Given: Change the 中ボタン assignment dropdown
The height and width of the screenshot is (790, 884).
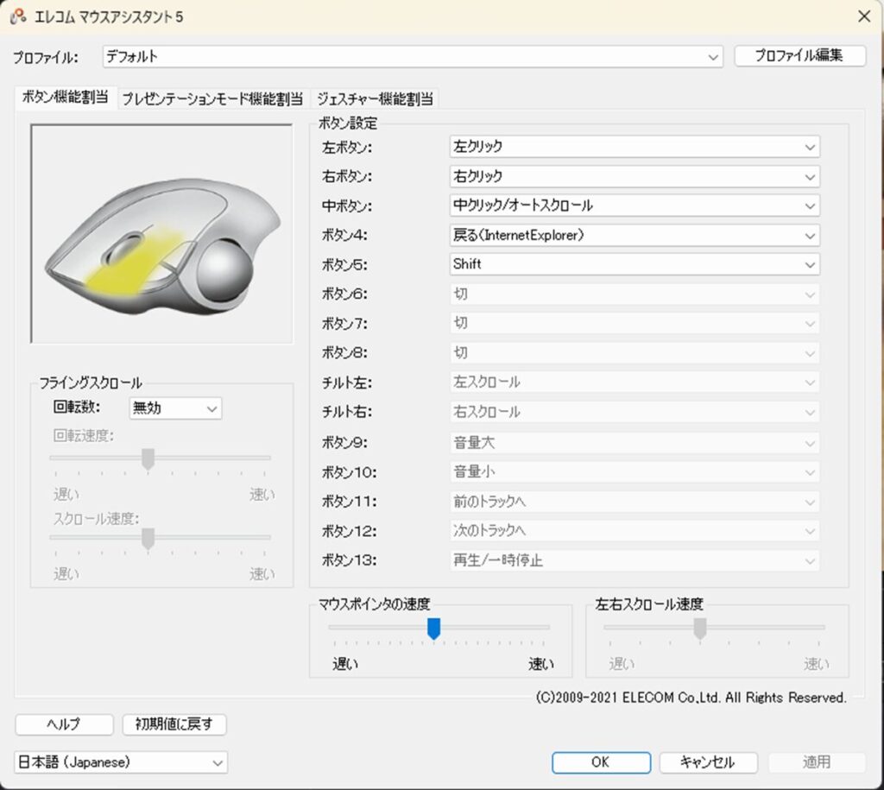Looking at the screenshot, I should click(635, 205).
